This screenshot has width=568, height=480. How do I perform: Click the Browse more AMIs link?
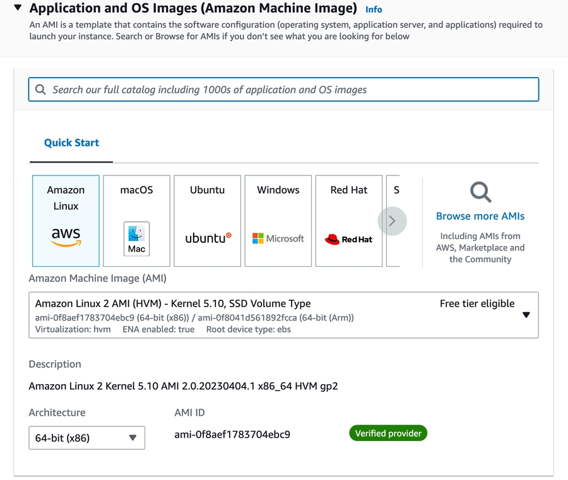tap(480, 216)
